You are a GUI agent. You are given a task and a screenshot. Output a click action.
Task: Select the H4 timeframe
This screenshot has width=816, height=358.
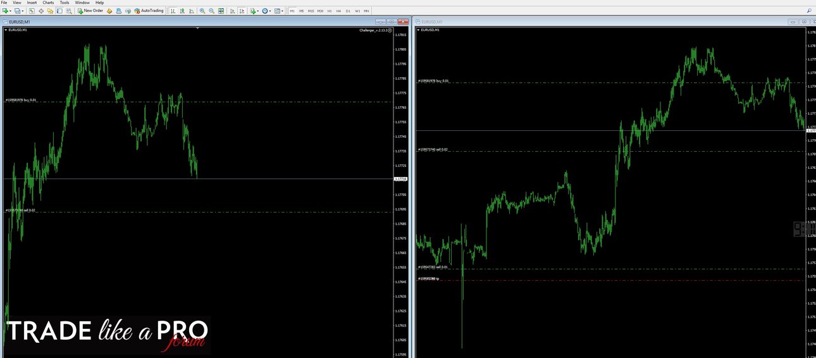338,11
